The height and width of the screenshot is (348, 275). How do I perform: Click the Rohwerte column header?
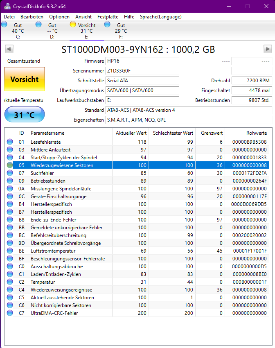(x=247, y=133)
